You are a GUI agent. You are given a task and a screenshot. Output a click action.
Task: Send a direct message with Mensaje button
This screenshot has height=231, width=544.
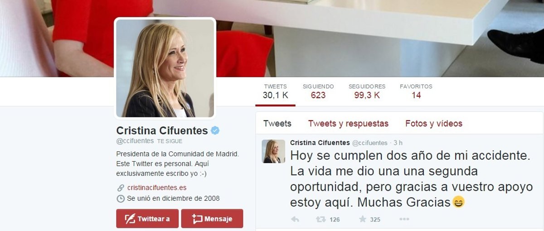212,218
